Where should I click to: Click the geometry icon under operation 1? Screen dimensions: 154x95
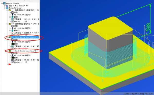click(x=13, y=17)
